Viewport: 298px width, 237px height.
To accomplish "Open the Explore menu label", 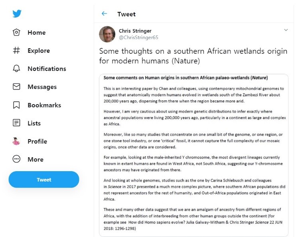I will tap(39, 51).
